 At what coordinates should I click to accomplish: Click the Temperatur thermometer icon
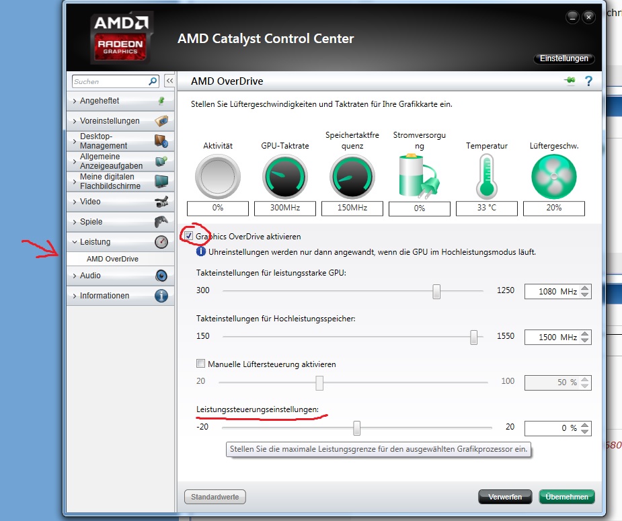click(487, 177)
